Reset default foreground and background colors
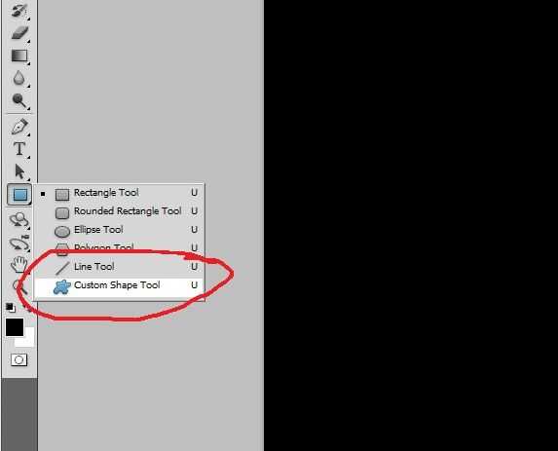Image resolution: width=558 pixels, height=451 pixels. [x=11, y=307]
